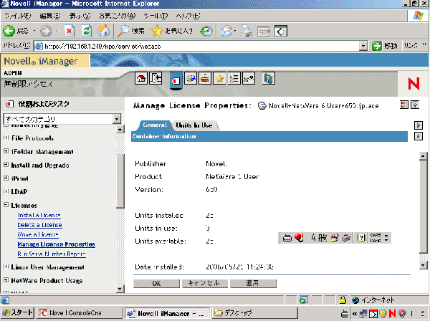430x321 pixels.
Task: Click left panel scrollbar down arrow
Action: click(x=120, y=289)
